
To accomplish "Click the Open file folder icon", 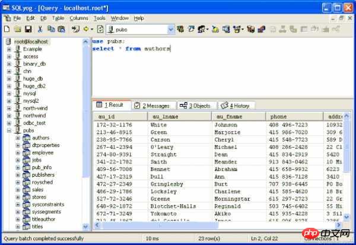I will (17, 28).
